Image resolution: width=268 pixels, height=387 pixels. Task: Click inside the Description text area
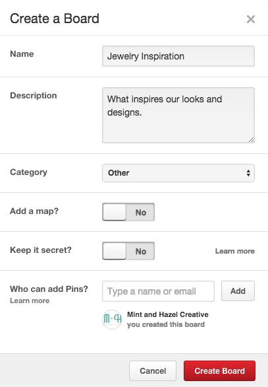(178, 116)
